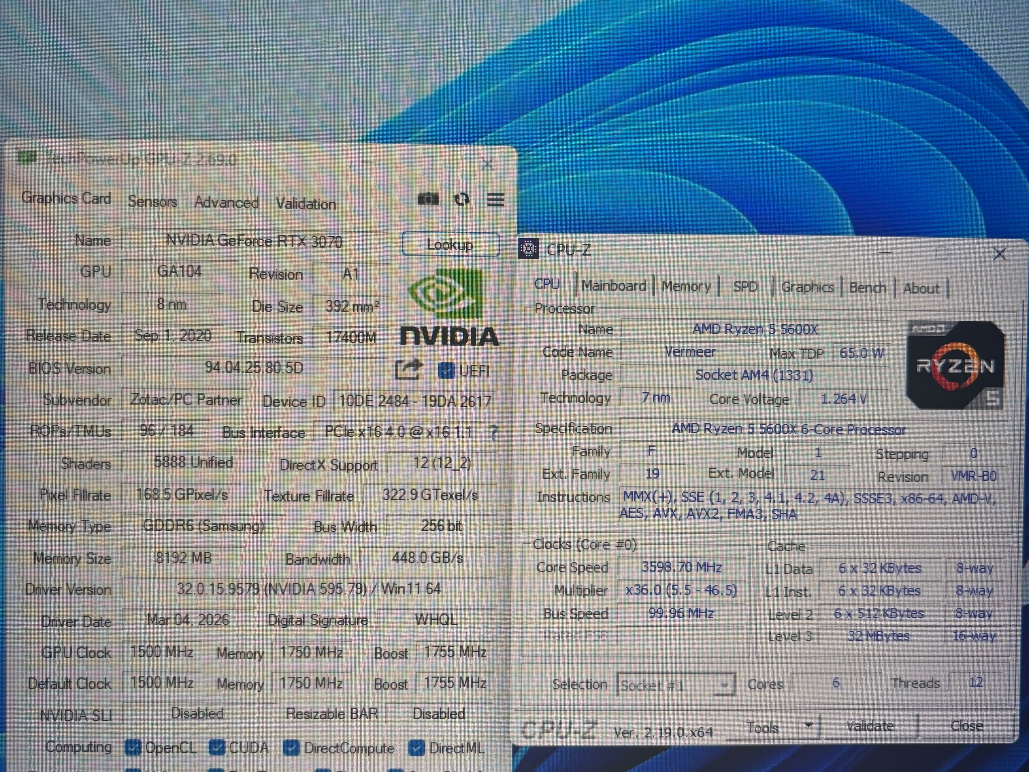Click the AMD Ryzen 5 5600X name value

point(755,329)
